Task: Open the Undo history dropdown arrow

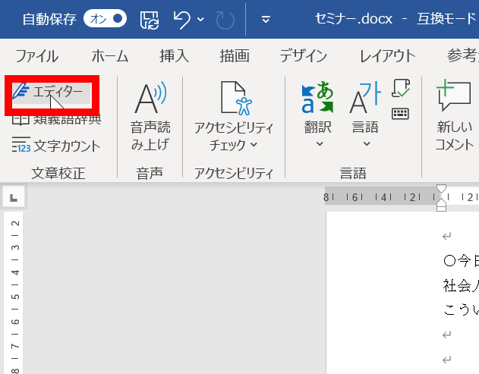Action: (x=200, y=20)
